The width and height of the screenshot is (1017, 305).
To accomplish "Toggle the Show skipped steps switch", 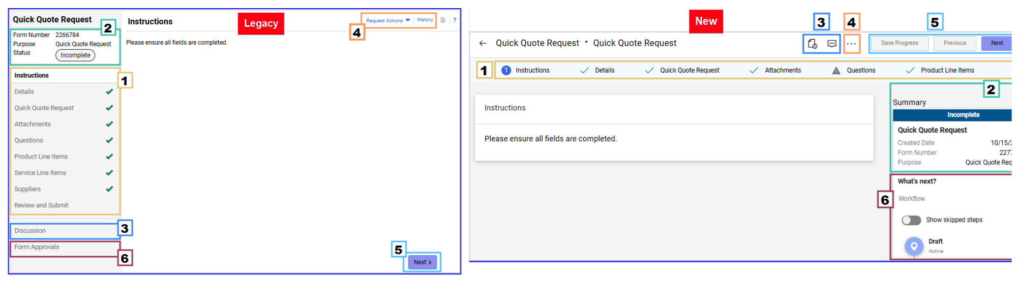I will (911, 220).
